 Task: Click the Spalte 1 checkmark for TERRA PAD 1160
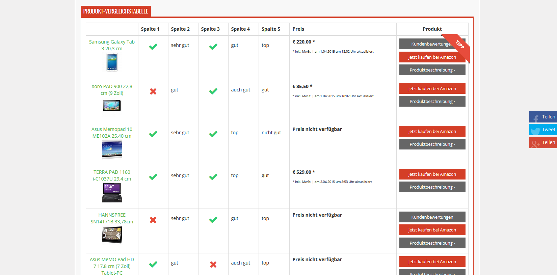153,177
